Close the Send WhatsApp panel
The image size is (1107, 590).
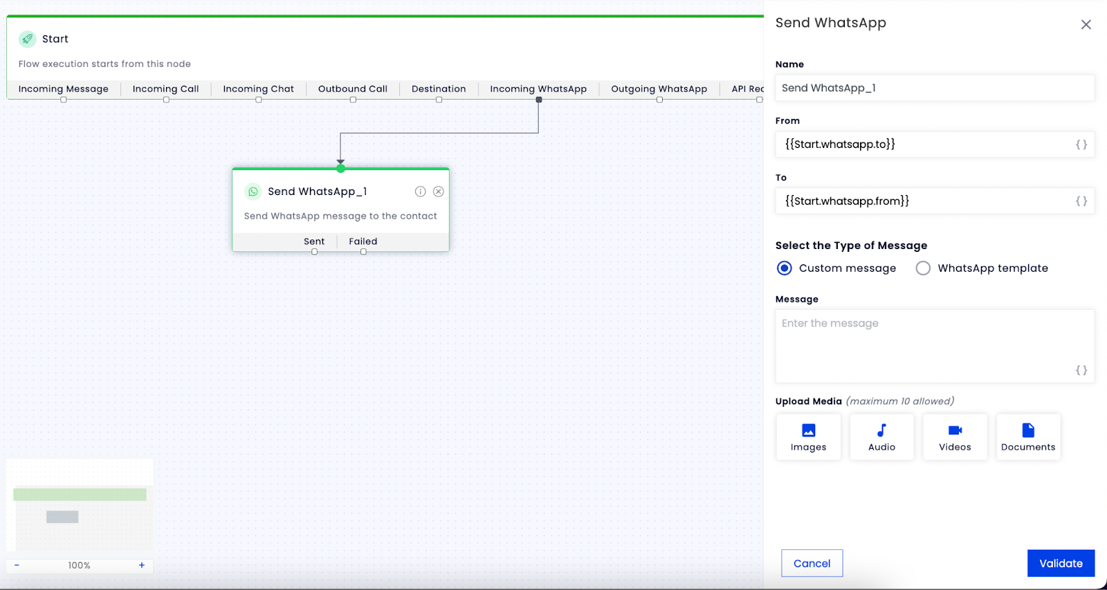click(1086, 25)
